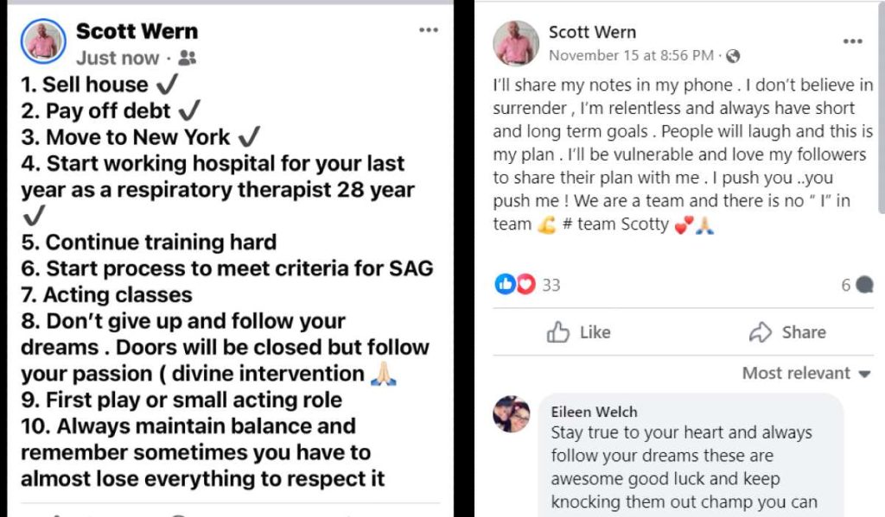The image size is (885, 517).
Task: Open the options menu on Scott Wern's list post
Action: pos(428,28)
